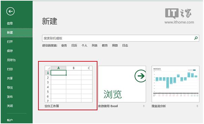Click the 日历 suggested search link
Screen dimensions: 204x124
74,46
